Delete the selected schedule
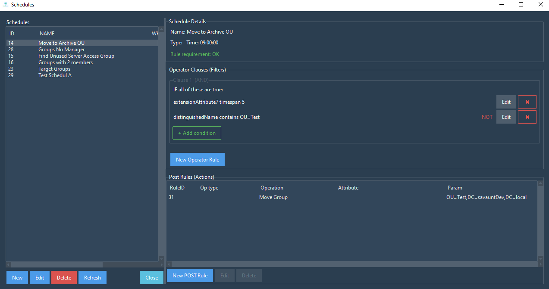 click(64, 278)
